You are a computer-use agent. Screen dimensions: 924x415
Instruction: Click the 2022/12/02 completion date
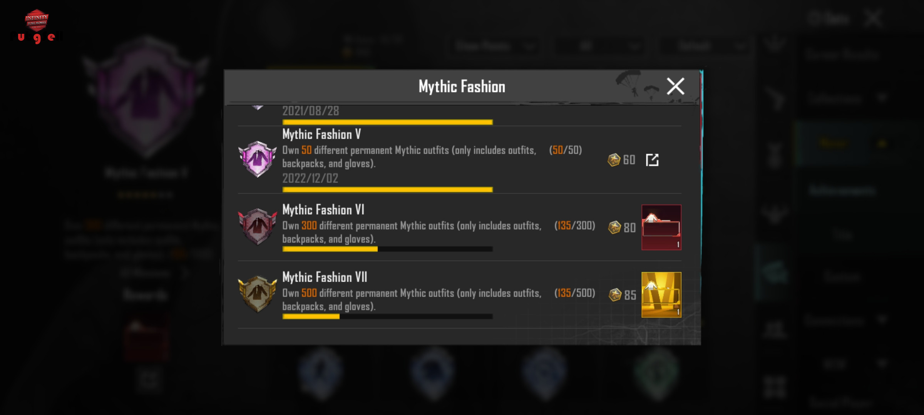click(x=310, y=178)
